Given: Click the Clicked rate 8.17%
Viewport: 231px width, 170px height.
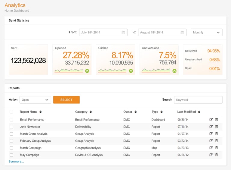Looking at the screenshot, I should [x=122, y=55].
